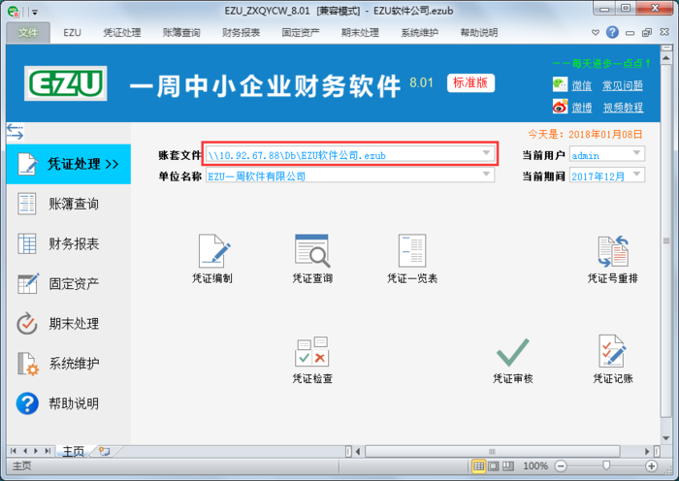Open Quick Access Toolbar customize dropdown
The image size is (679, 481).
[x=35, y=13]
